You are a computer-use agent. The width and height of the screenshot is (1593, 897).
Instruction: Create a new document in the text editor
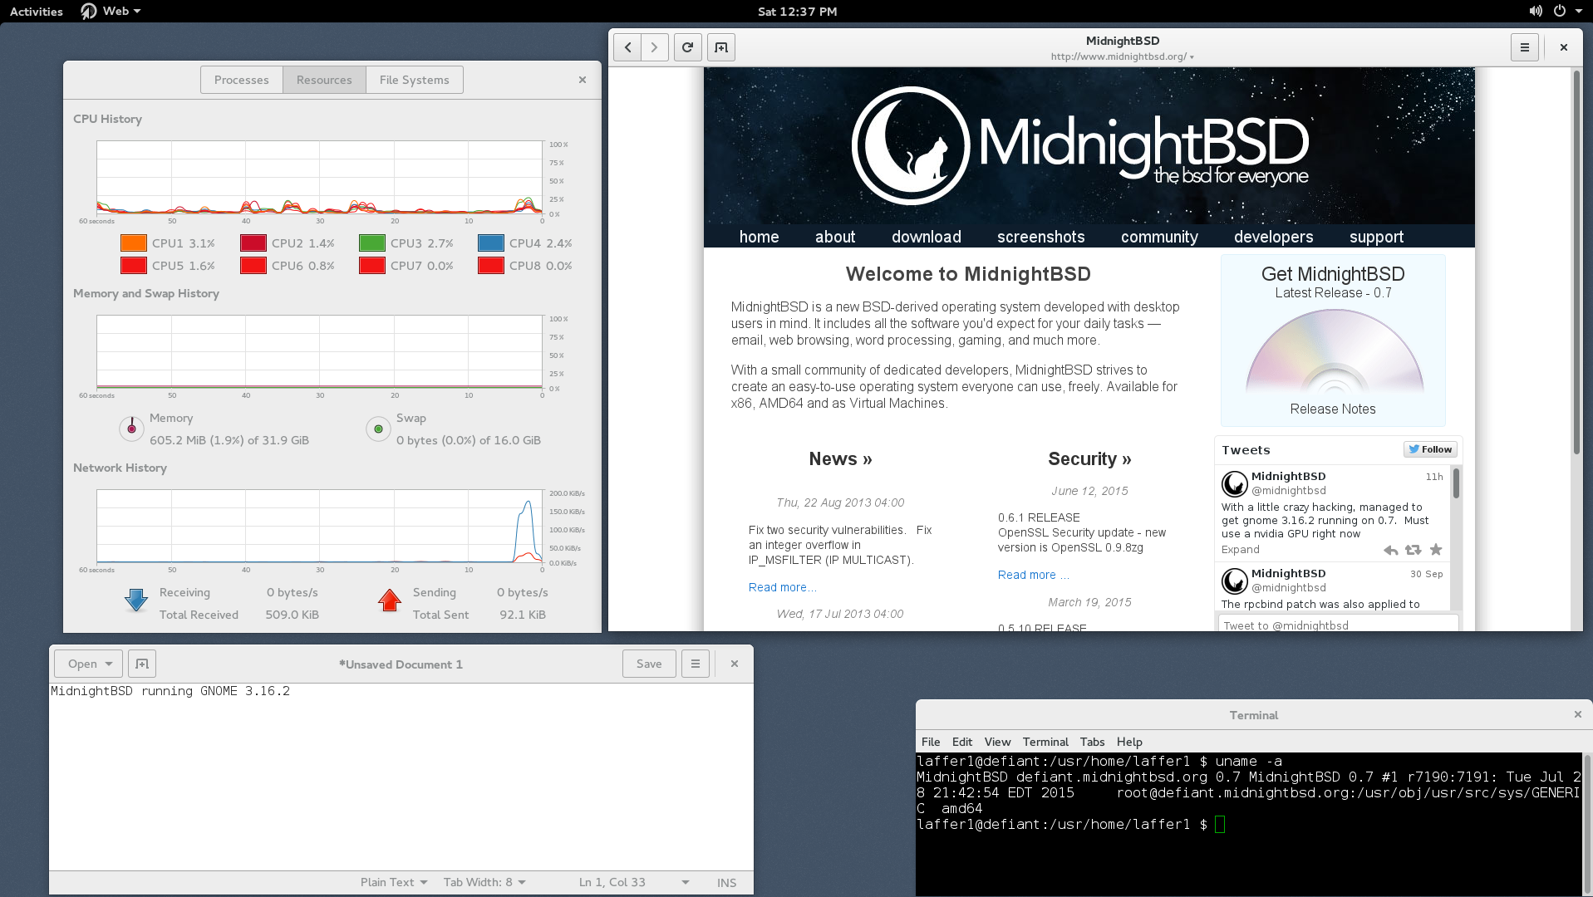tap(142, 664)
